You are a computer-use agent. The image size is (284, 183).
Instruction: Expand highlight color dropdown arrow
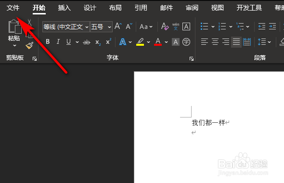[149, 42]
